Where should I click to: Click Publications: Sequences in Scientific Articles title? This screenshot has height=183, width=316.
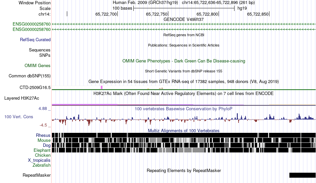pyautogui.click(x=184, y=45)
